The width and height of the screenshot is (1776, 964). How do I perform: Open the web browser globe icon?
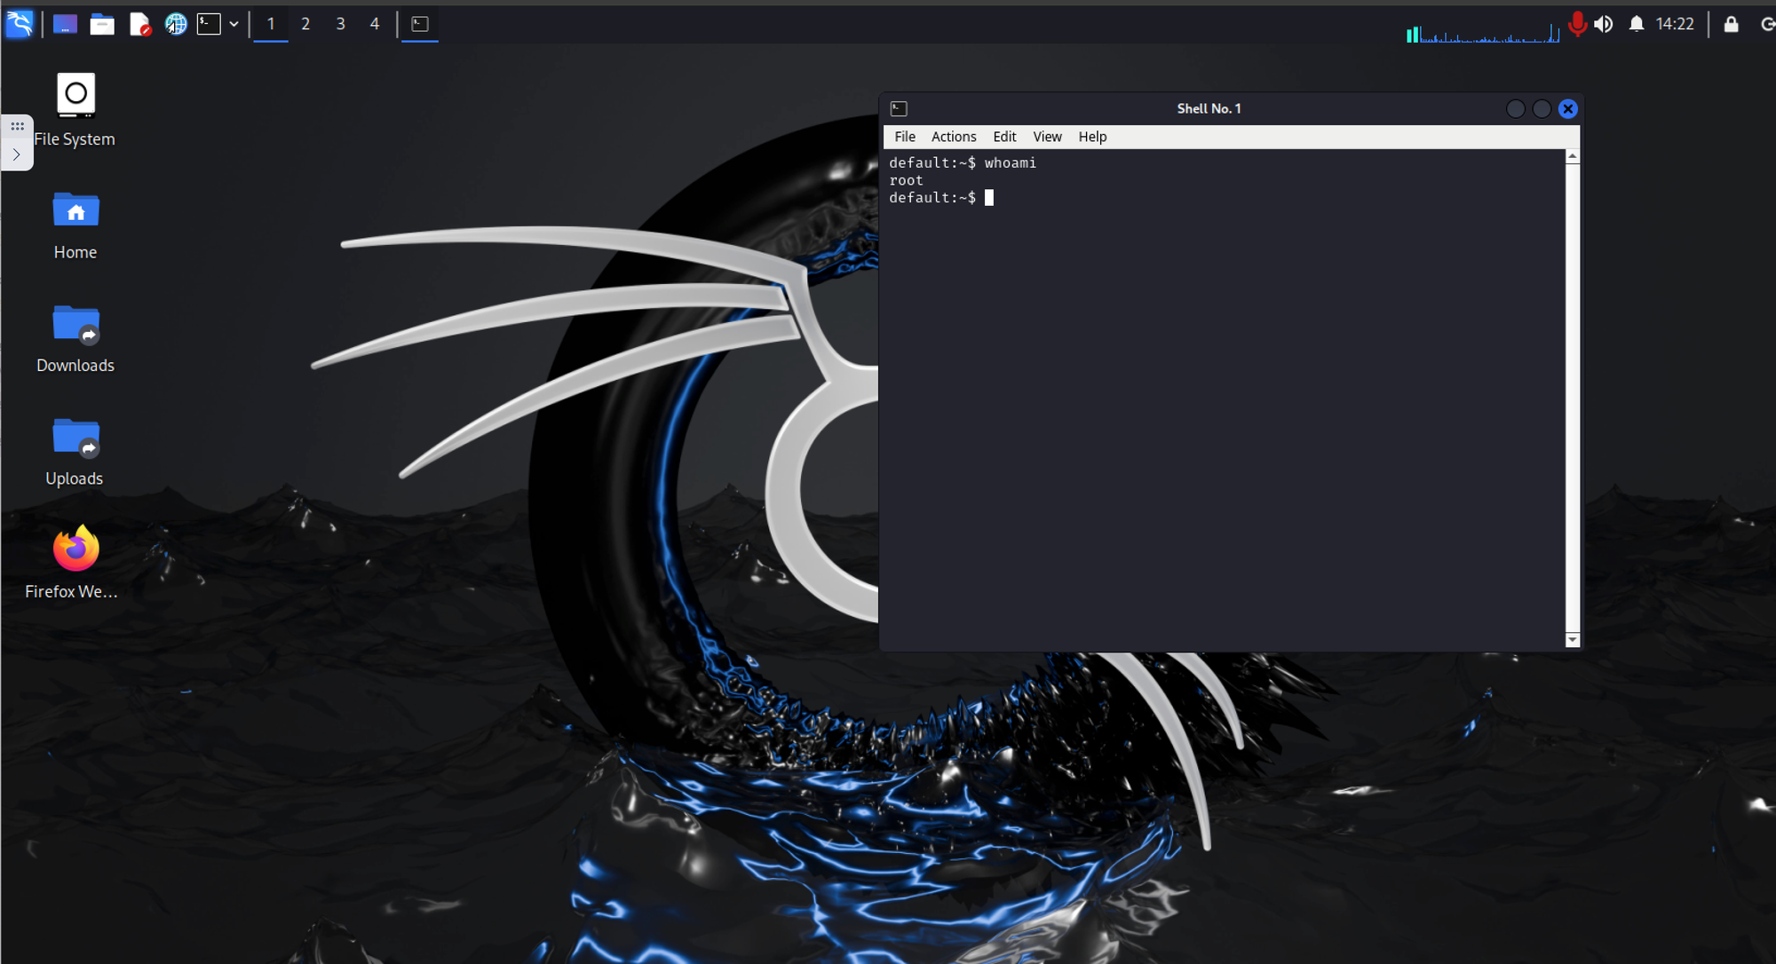176,24
